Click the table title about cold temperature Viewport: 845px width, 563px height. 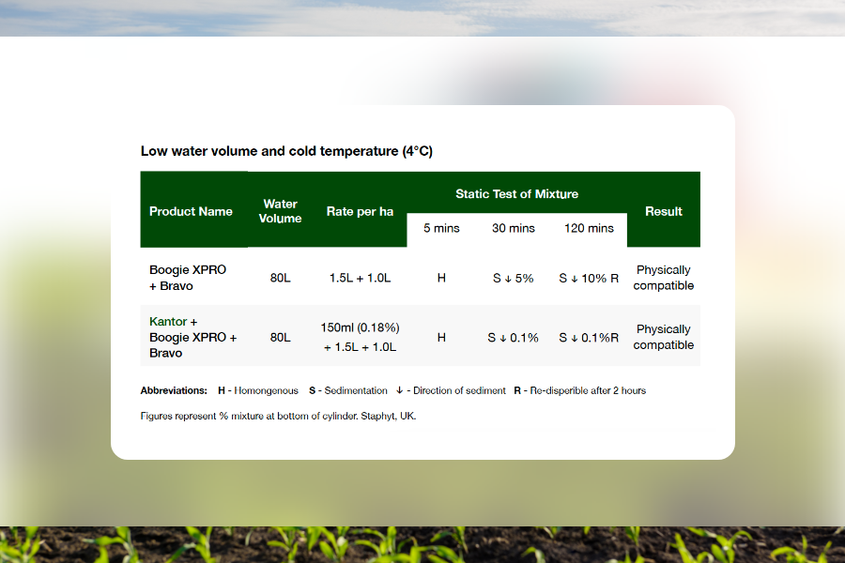click(286, 151)
